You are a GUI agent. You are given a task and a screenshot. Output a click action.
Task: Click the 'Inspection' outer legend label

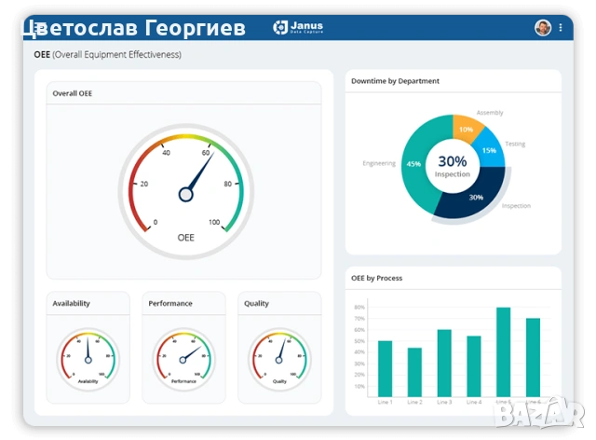[x=516, y=206]
